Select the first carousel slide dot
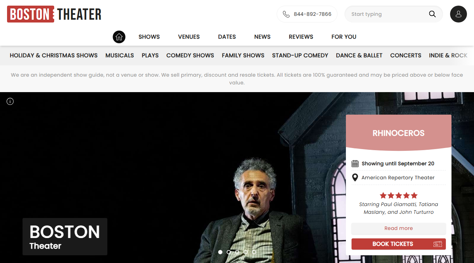Viewport: 474px width, 263px height. [x=220, y=252]
